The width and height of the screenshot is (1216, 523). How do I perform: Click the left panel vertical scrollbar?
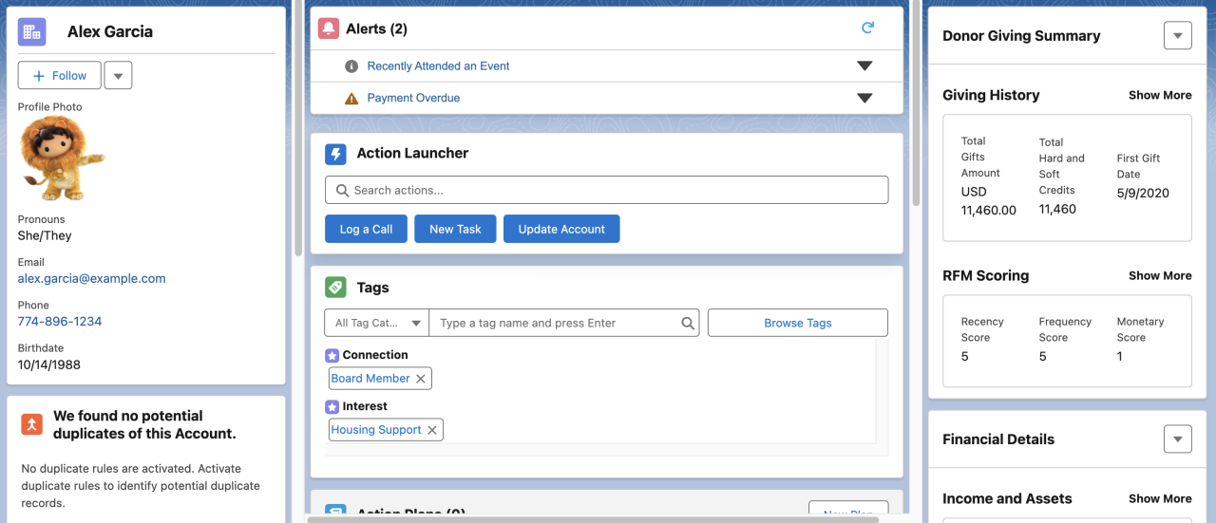pos(297,128)
